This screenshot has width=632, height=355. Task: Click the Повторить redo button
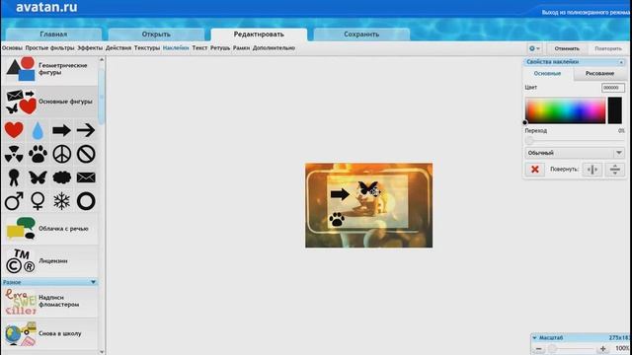608,48
